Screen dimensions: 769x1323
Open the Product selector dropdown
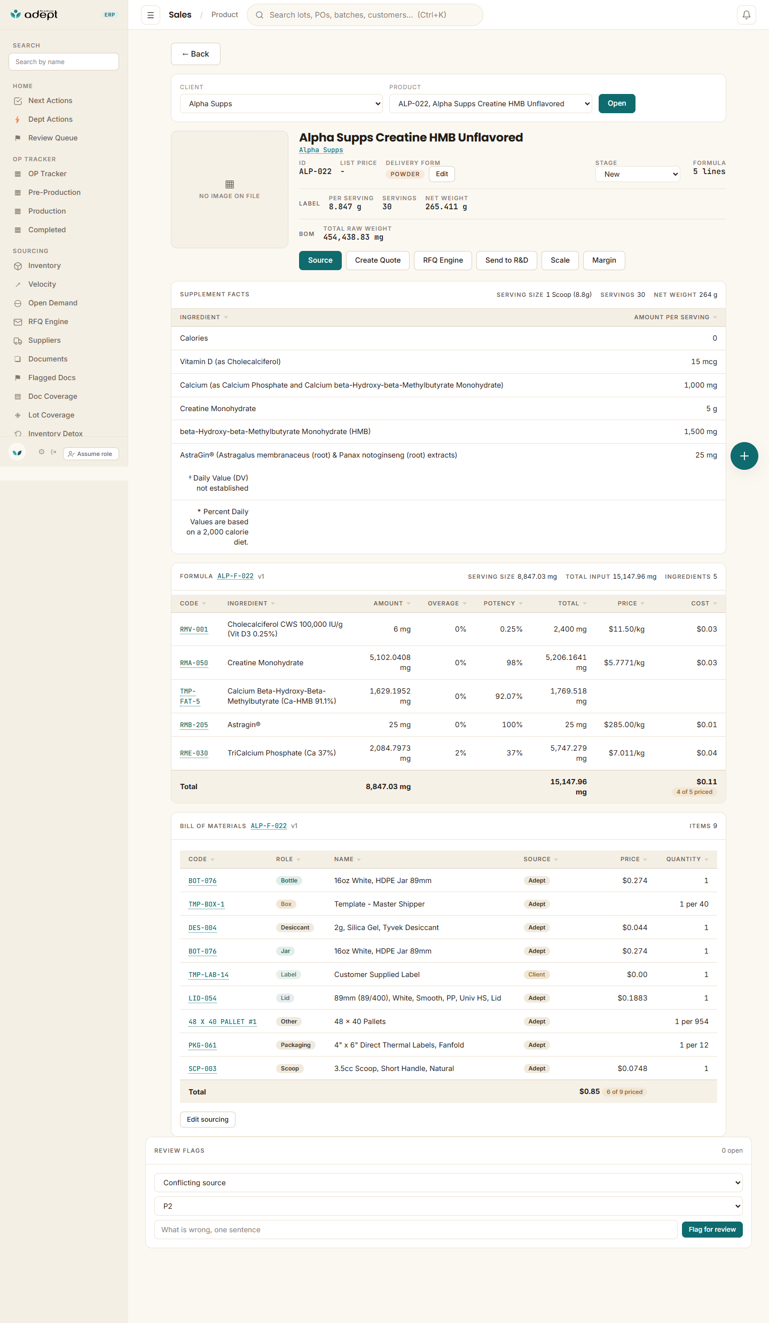coord(491,104)
